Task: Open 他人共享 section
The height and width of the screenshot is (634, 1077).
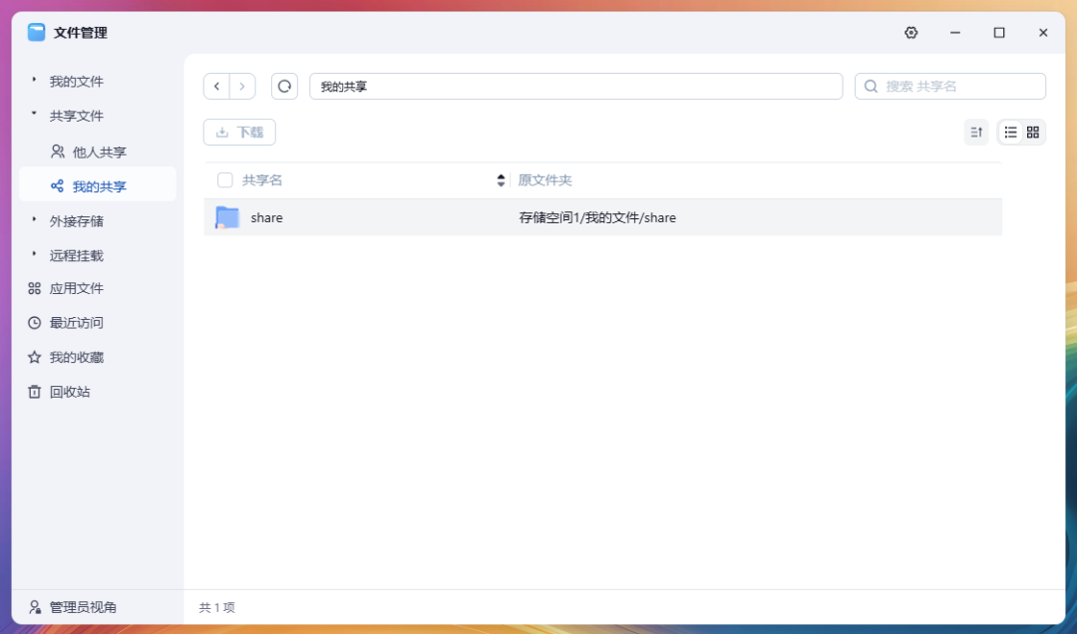Action: click(100, 152)
